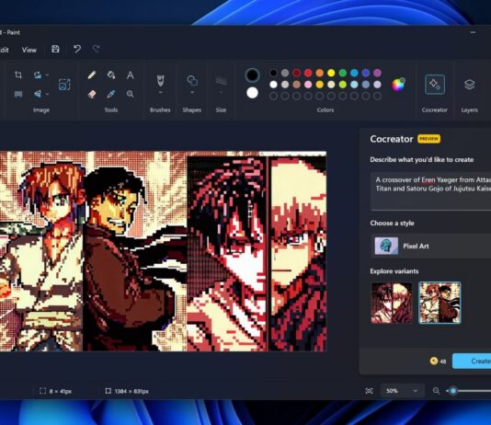Pick the red color swatch
491x425 pixels.
tap(308, 73)
